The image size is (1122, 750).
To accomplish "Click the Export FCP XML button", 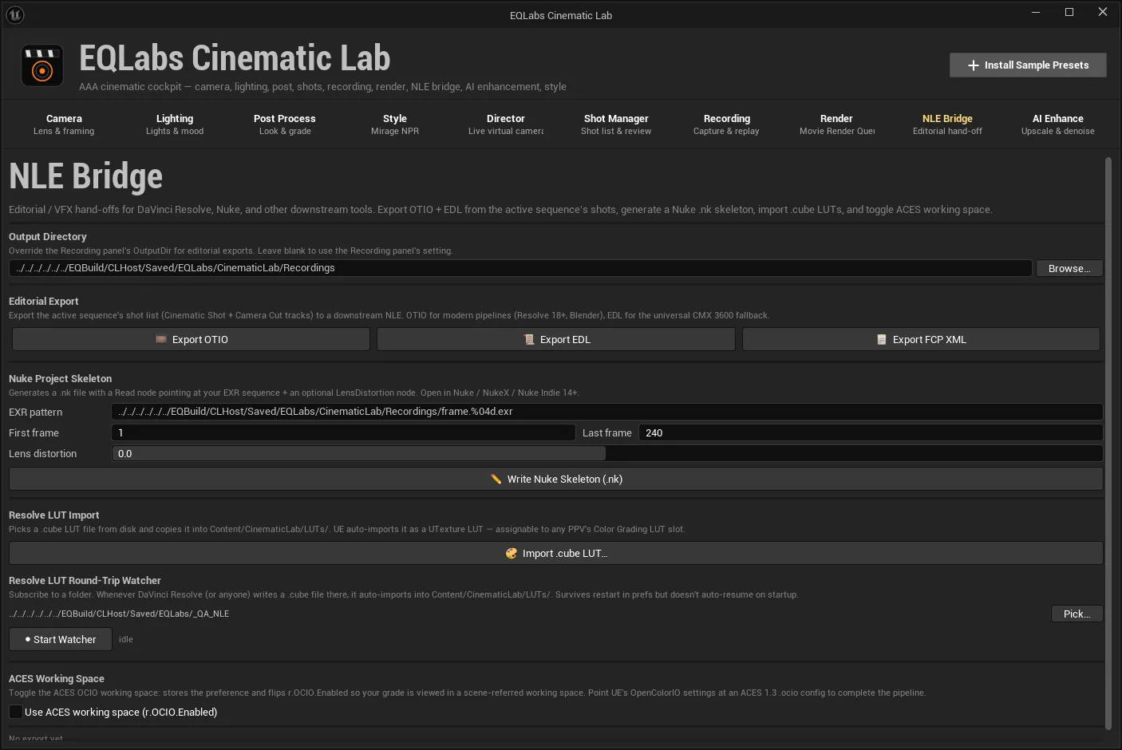I will (921, 339).
